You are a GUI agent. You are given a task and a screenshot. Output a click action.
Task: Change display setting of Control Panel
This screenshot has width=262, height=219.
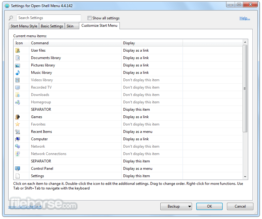(x=138, y=169)
